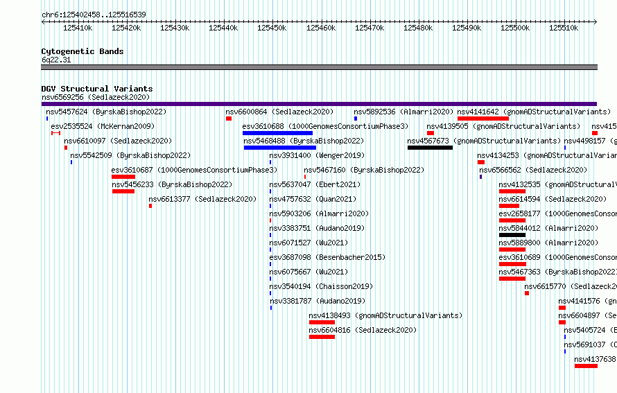The width and height of the screenshot is (617, 393).
Task: Click blue marker under nsv5892536
Action: point(356,119)
